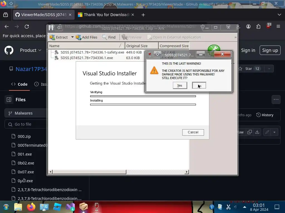285x213 pixels.
Task: Click Add Files in Ark toolbar
Action: pyautogui.click(x=87, y=37)
